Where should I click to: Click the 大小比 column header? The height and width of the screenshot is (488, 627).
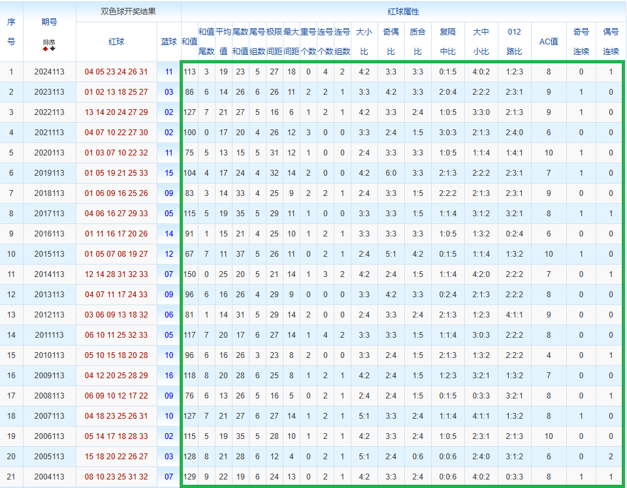pos(364,42)
